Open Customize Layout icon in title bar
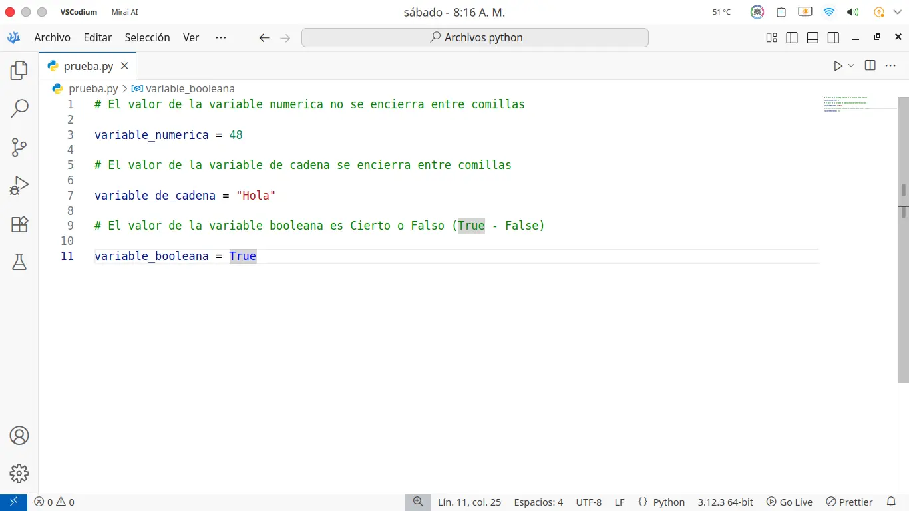The width and height of the screenshot is (909, 511). (x=771, y=38)
